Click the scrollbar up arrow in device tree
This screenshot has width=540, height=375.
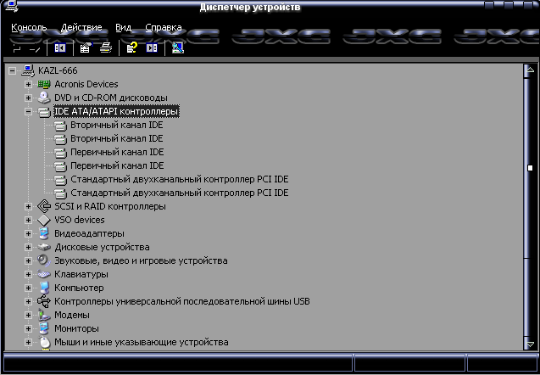coord(530,70)
